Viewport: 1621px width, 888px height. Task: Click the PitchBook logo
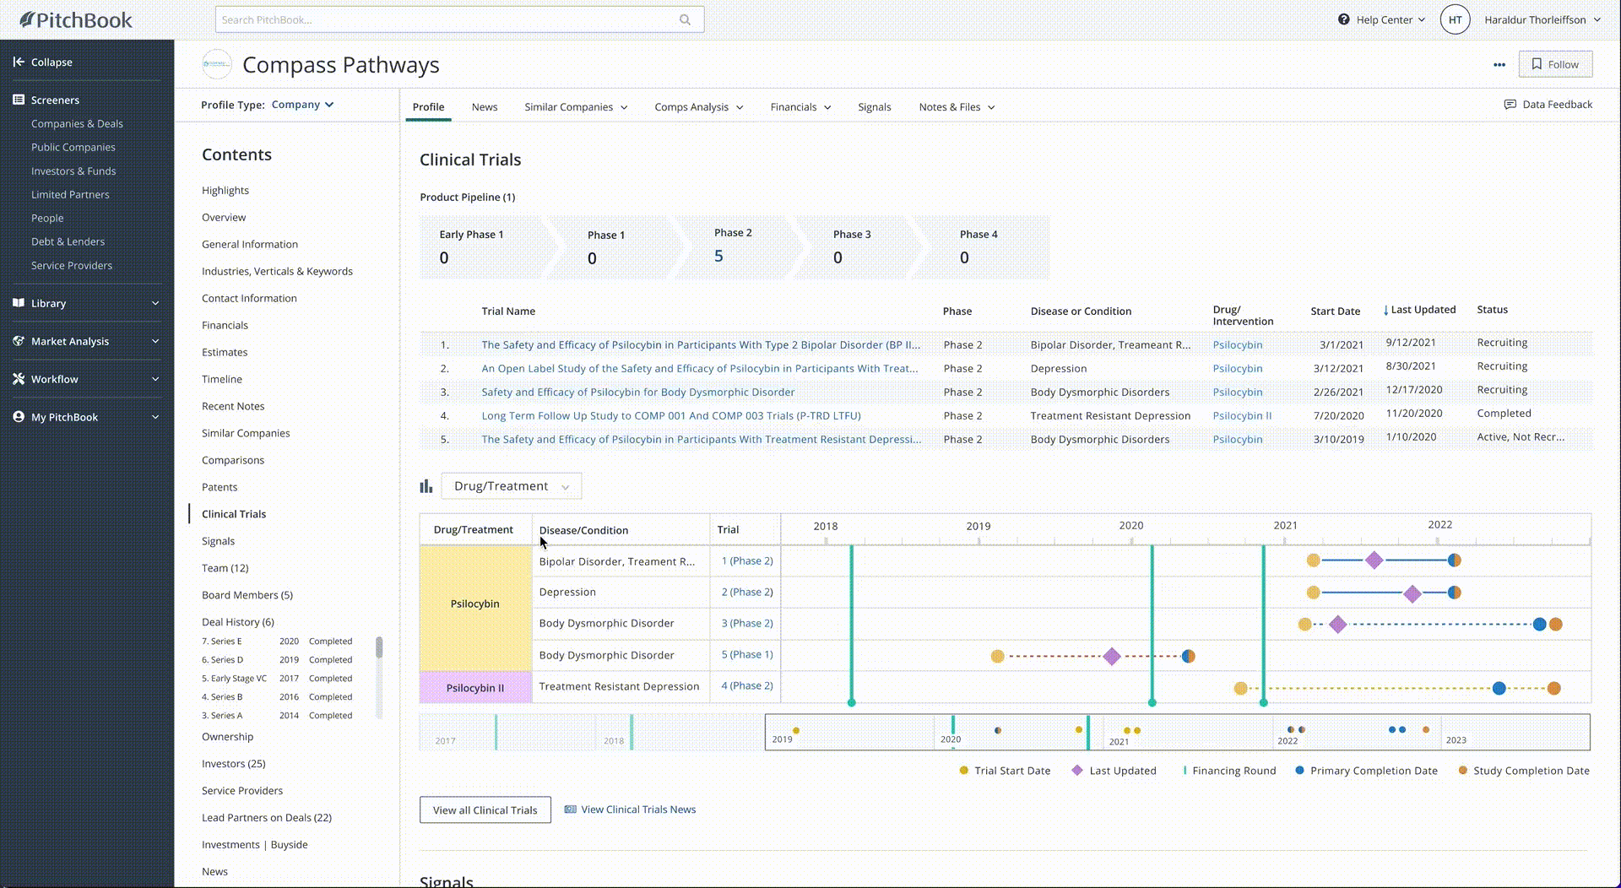(x=76, y=19)
